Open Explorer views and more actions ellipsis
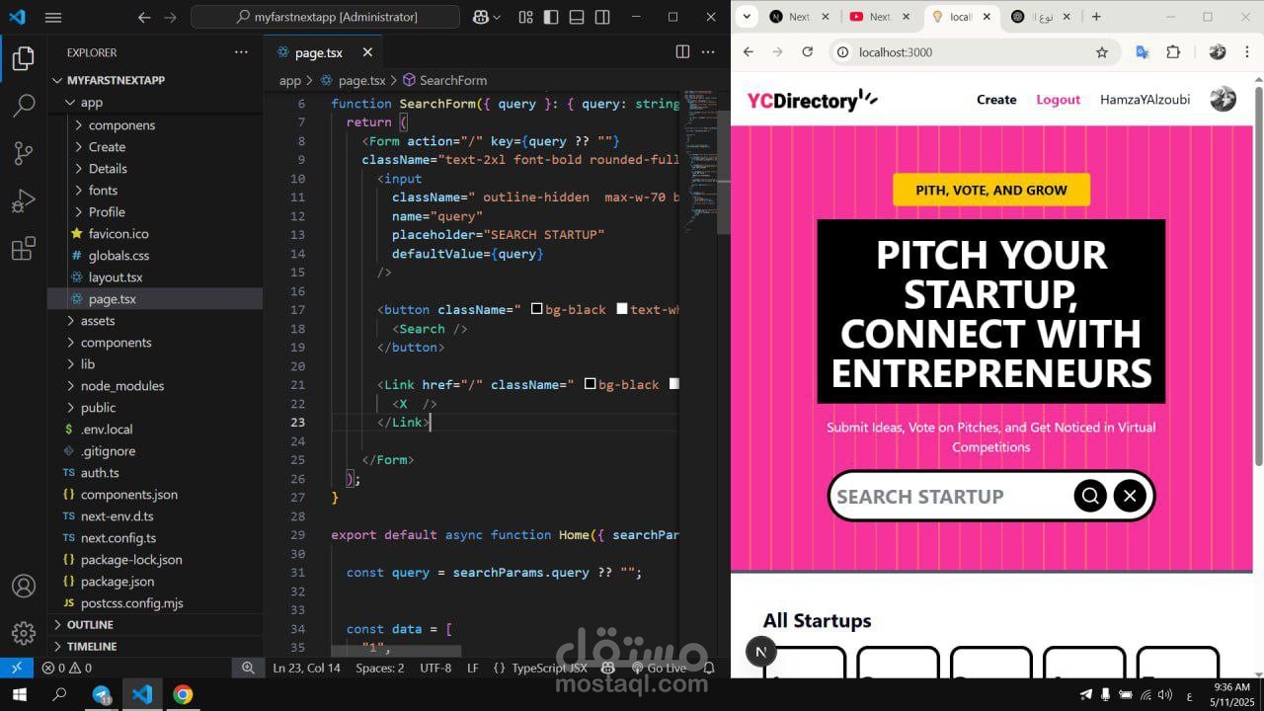 click(241, 52)
